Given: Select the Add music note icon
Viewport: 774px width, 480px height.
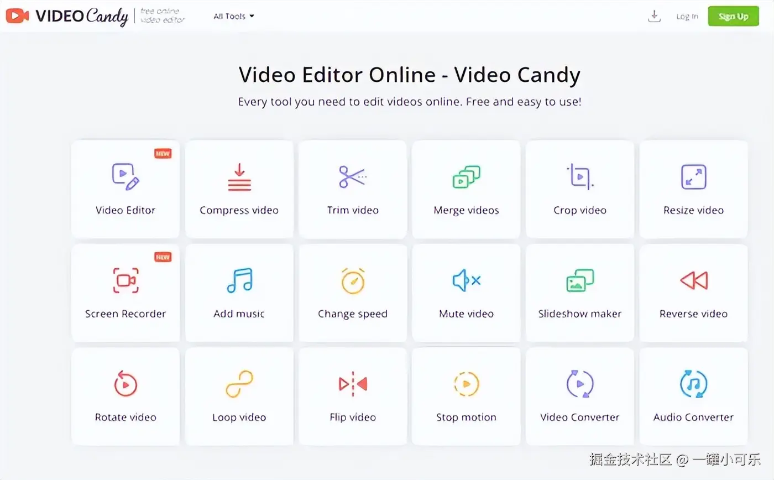Looking at the screenshot, I should [x=239, y=280].
